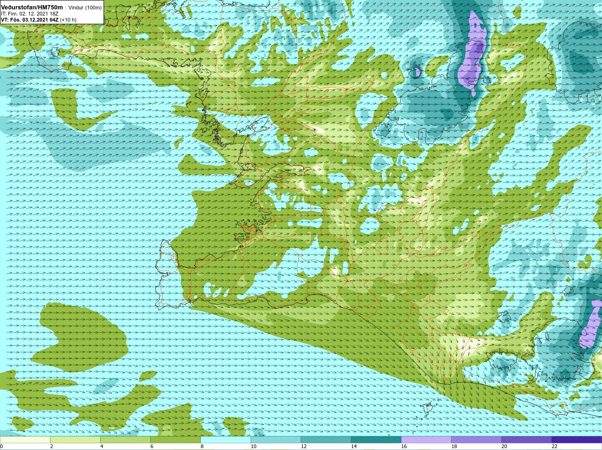The image size is (602, 450).
Task: Select the aqua 10–12 legend swatch
Action: [x=276, y=440]
